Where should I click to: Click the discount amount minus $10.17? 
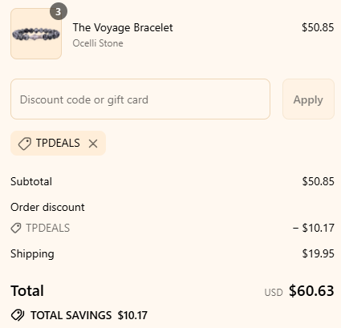click(314, 228)
